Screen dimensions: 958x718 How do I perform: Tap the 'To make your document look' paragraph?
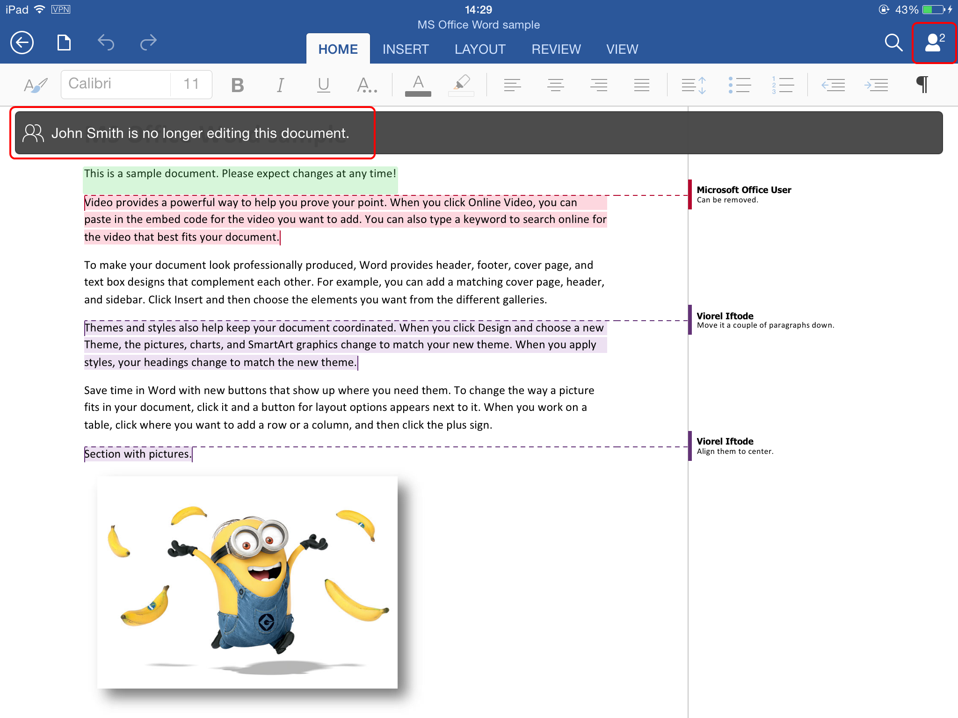click(x=344, y=282)
